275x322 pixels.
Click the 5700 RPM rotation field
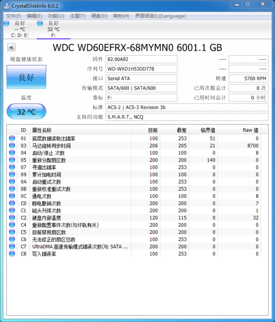[x=248, y=79]
